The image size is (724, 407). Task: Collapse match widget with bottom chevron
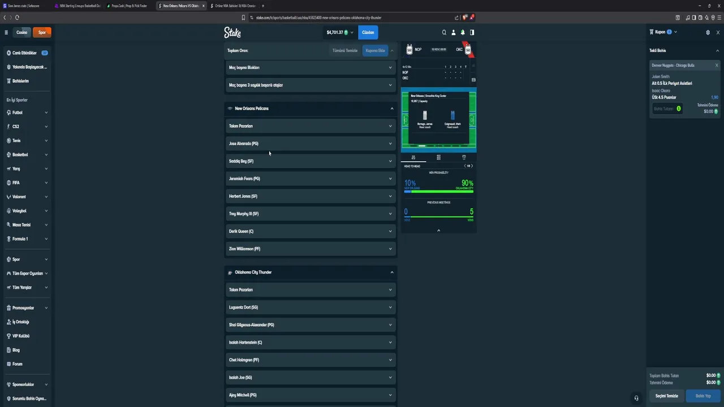tap(438, 230)
